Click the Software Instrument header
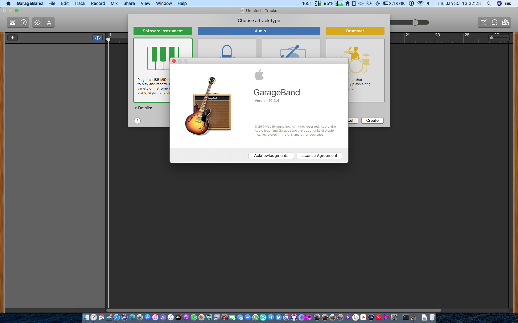Viewport: 518px width, 323px height. coord(163,31)
